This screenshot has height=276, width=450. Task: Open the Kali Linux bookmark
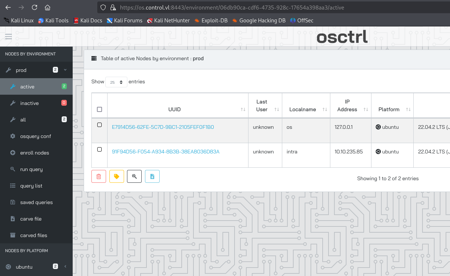[19, 21]
